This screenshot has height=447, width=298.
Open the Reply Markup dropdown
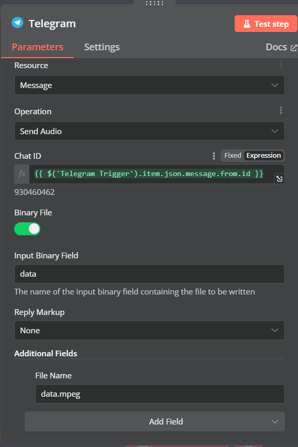click(x=149, y=331)
